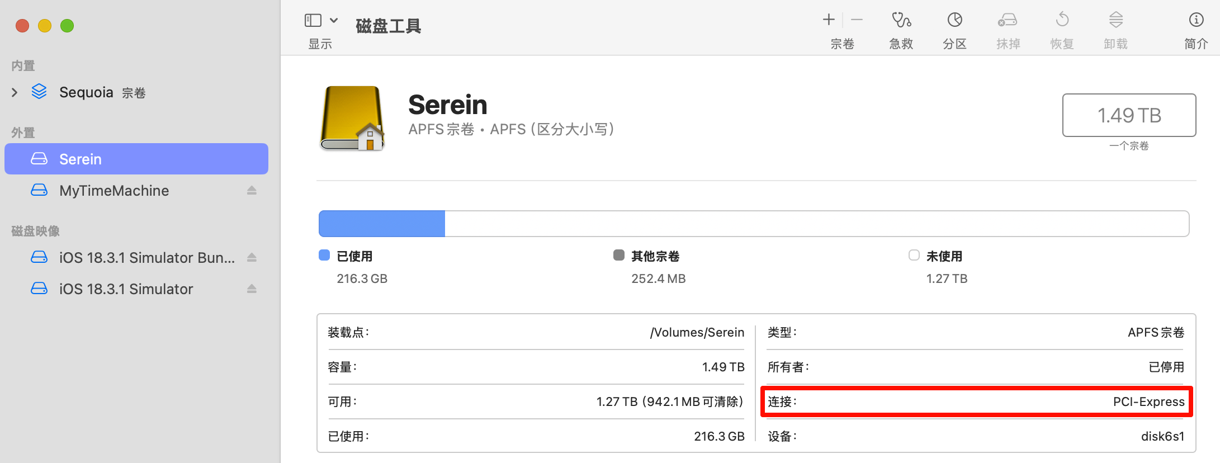Eject the iOS 18.3.1 Simulator image
This screenshot has width=1220, height=463.
coord(252,289)
